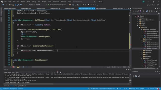Viewport: 161px width, 90px height.
Task: Click the Open File folder icon
Action: click(13, 5)
